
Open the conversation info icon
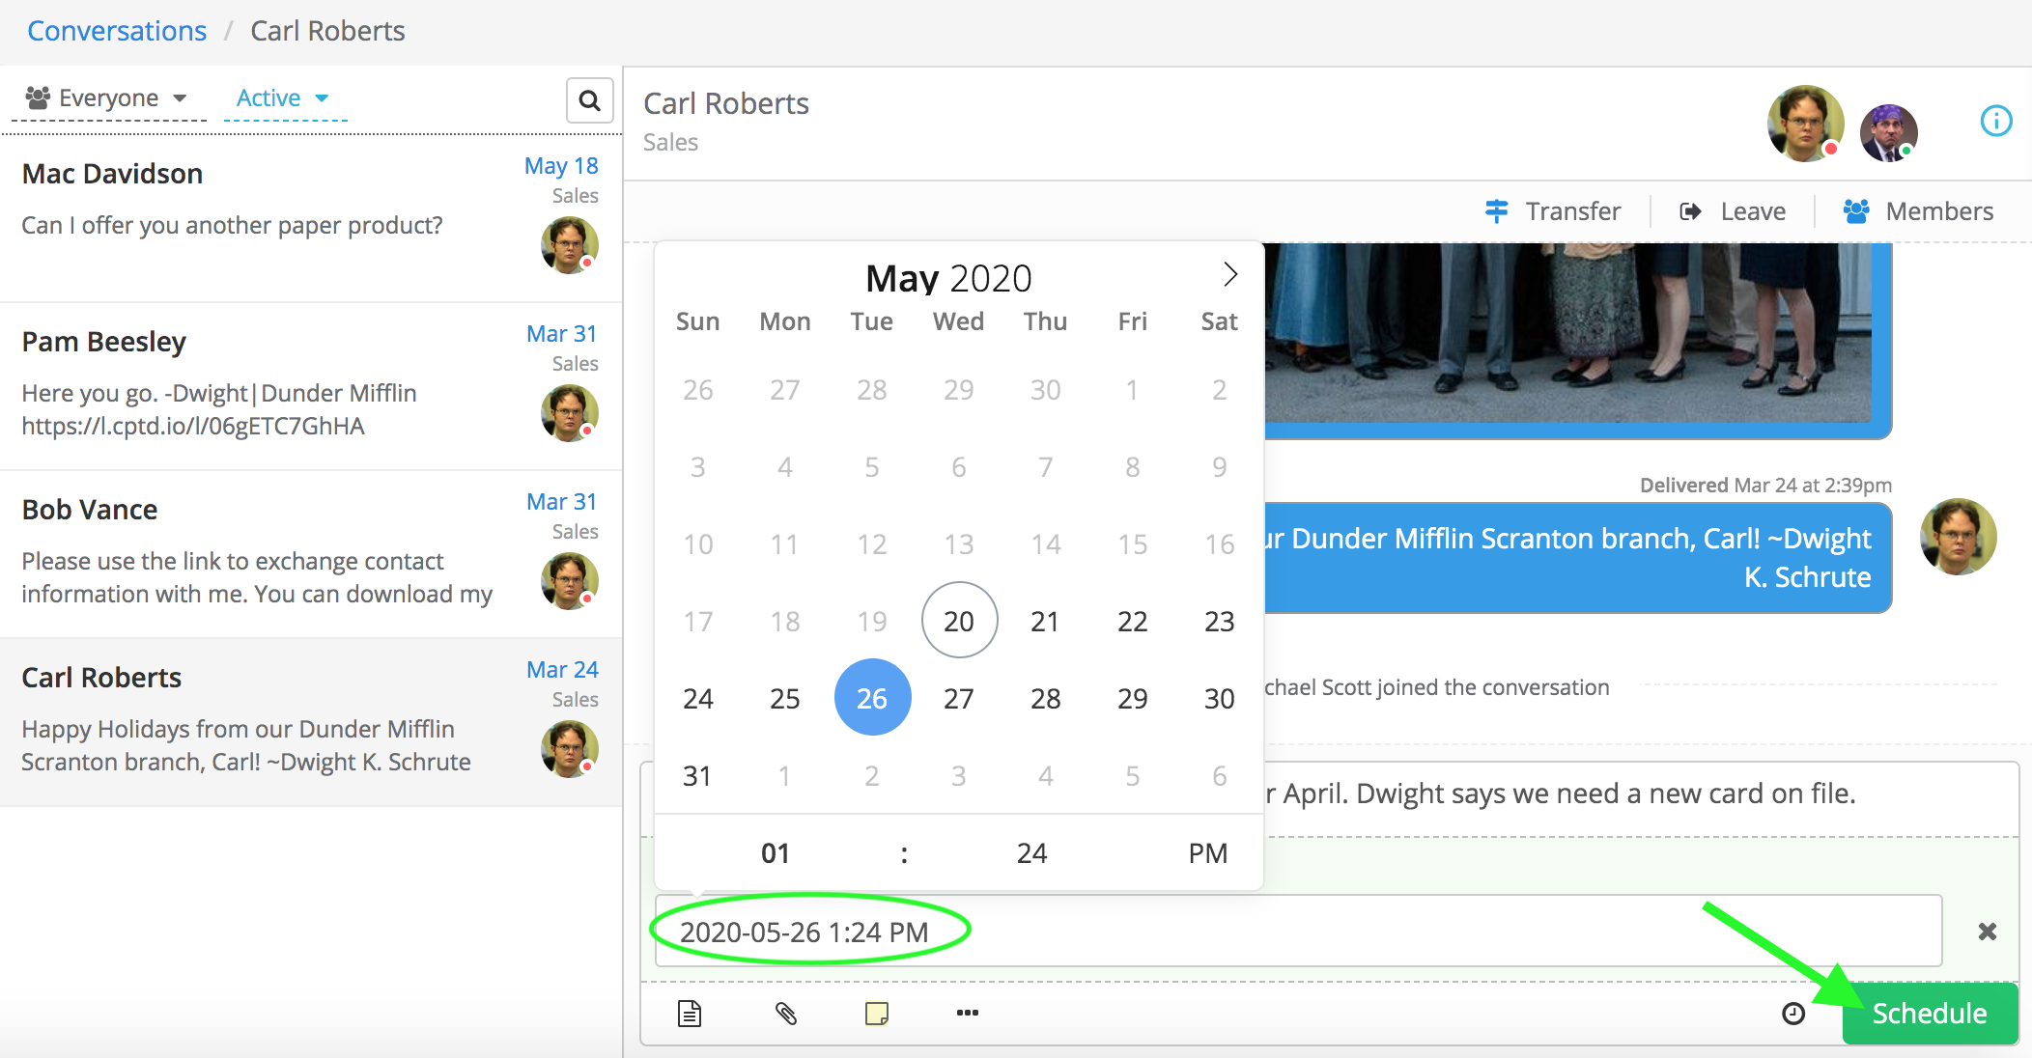pos(1995,121)
